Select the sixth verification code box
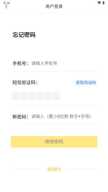Viewport: 108px width, 192px height. (56, 95)
